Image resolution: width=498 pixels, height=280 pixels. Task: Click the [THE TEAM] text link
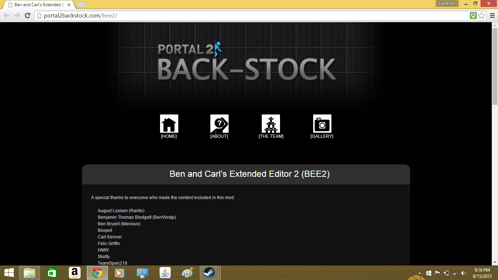271,136
